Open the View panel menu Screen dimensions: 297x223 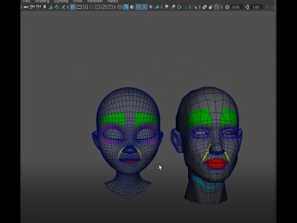[27, 1]
